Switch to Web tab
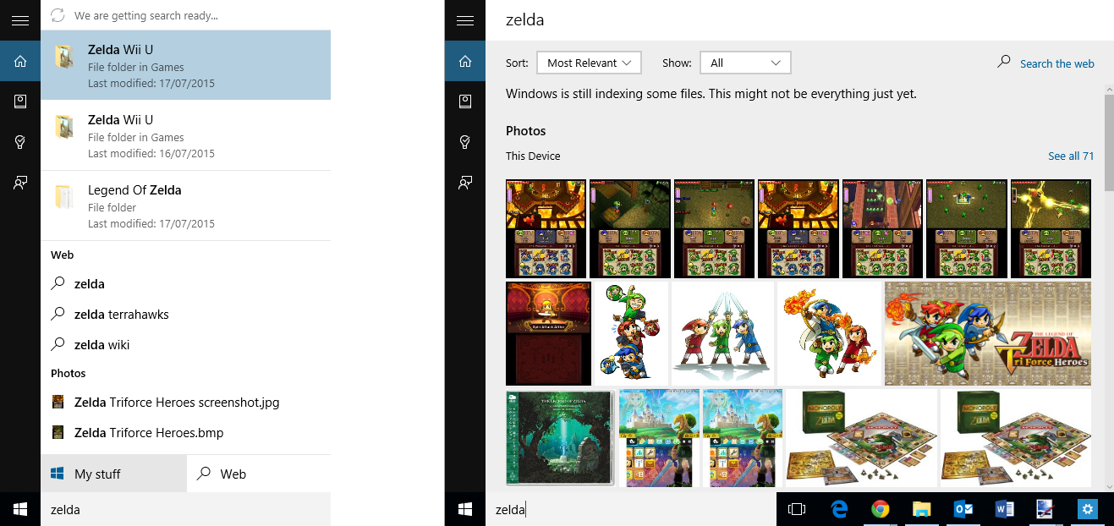The width and height of the screenshot is (1114, 526). (259, 474)
